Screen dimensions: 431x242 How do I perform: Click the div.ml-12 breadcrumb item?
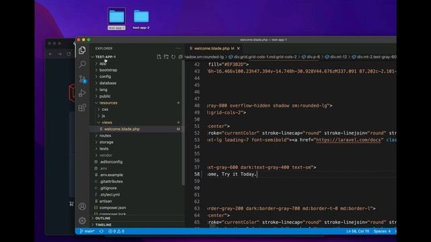click(335, 56)
